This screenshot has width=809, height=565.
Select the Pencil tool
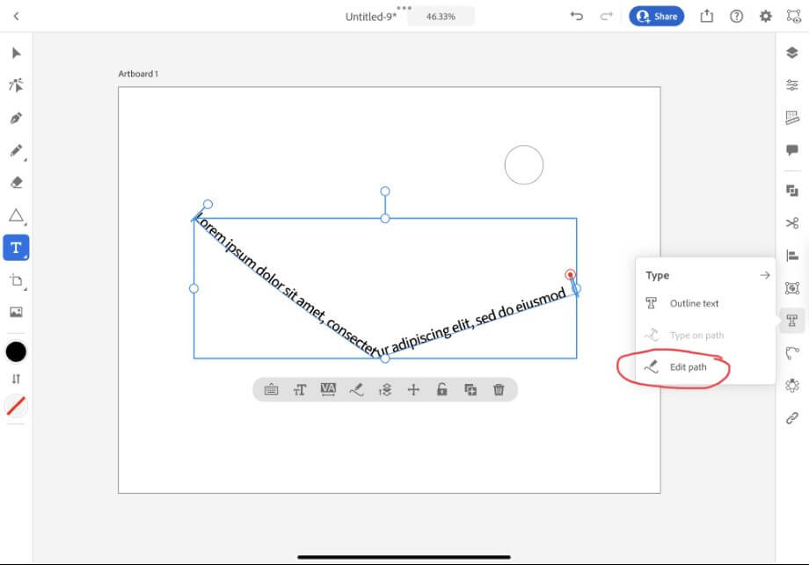(16, 150)
